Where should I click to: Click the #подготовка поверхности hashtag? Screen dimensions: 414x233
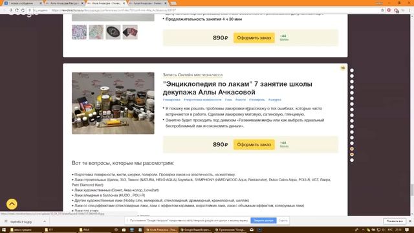(202, 100)
